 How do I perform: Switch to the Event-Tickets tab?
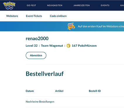34,16
